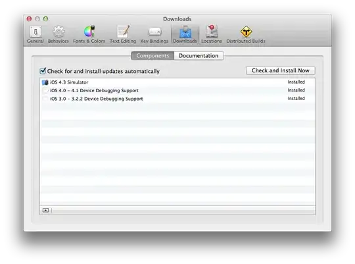Open the Behaviors gear icon pane

click(x=59, y=34)
